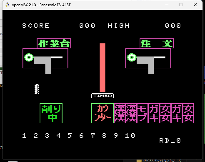Image resolution: width=205 pixels, height=162 pixels.
Task: Click the 作業台 label box
Action: point(54,43)
